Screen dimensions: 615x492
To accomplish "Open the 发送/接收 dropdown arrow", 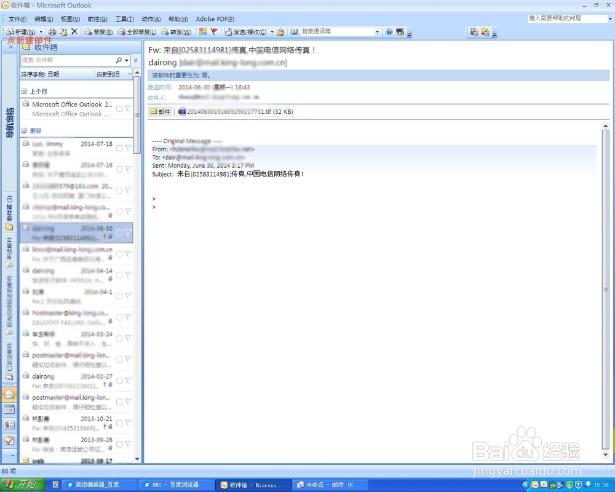I will click(272, 32).
